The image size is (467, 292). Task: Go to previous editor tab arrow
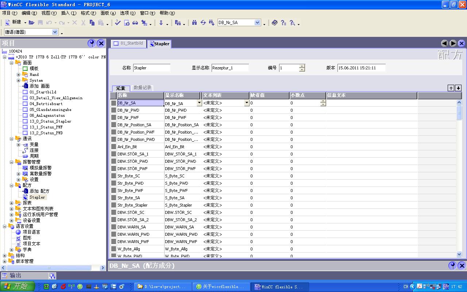coord(444,43)
